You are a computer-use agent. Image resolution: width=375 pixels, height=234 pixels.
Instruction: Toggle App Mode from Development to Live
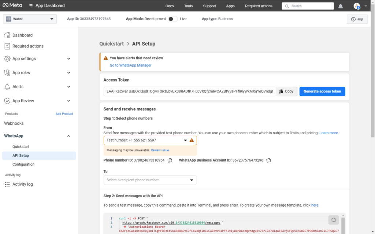[172, 19]
